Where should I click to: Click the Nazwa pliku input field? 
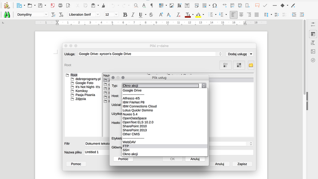(169, 152)
